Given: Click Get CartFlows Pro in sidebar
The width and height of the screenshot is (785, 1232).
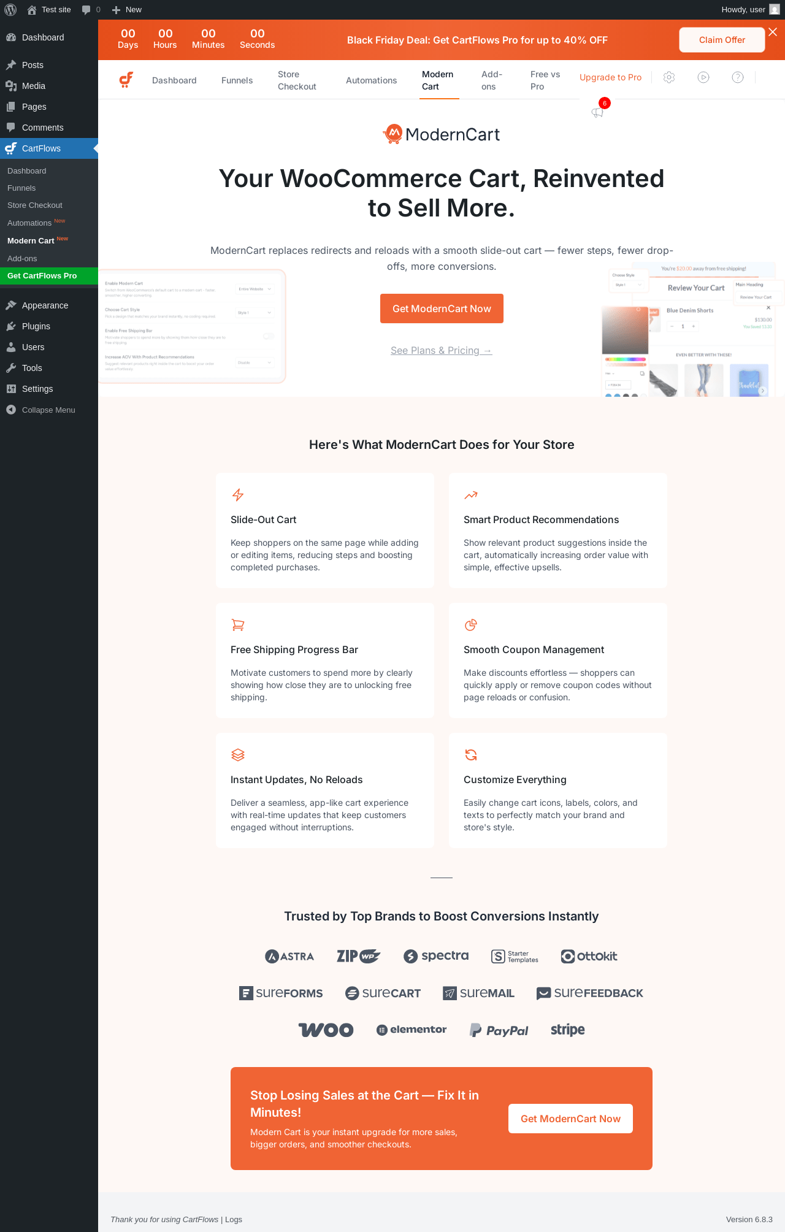Looking at the screenshot, I should point(49,276).
